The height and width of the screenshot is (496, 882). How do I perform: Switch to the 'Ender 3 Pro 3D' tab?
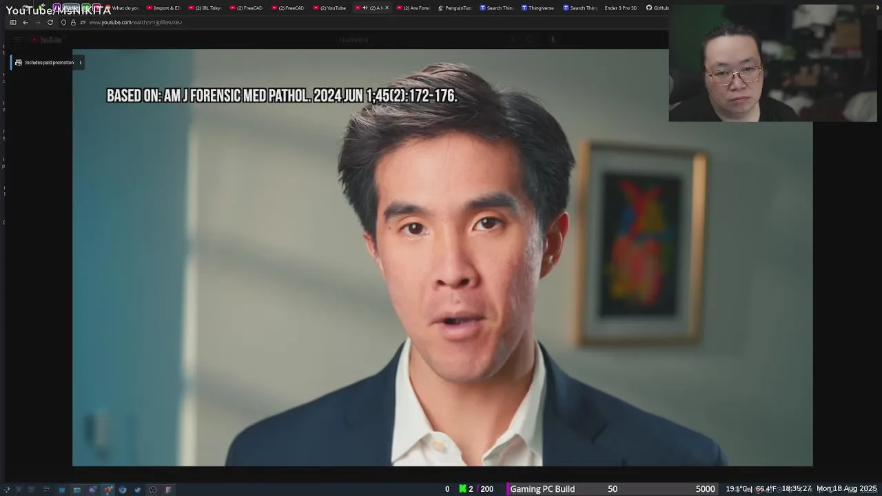[x=620, y=8]
